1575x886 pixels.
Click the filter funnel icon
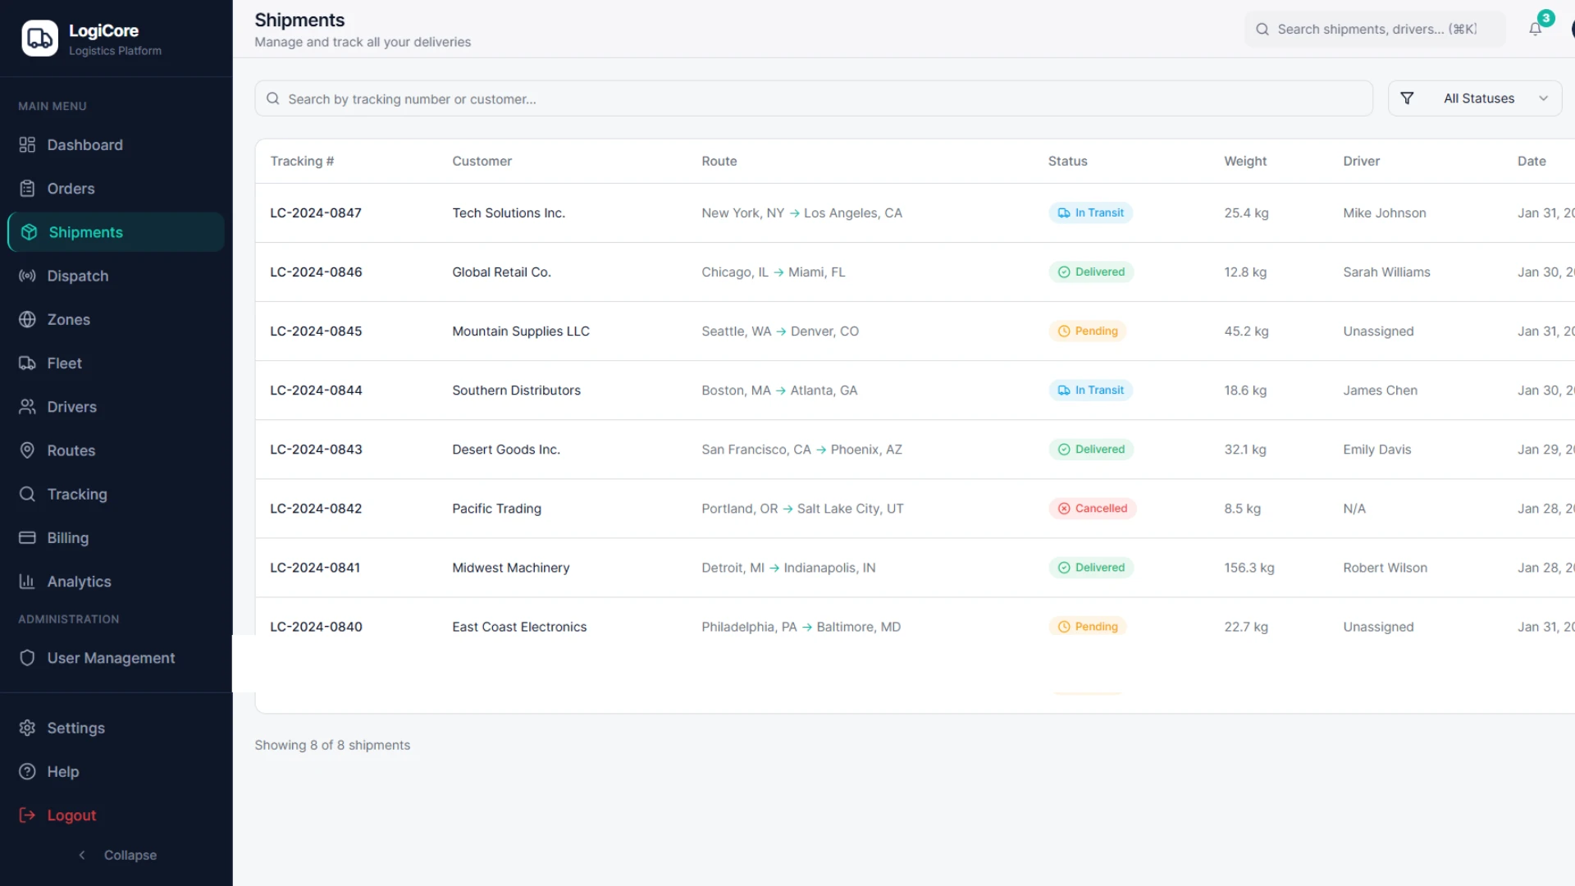pyautogui.click(x=1407, y=98)
